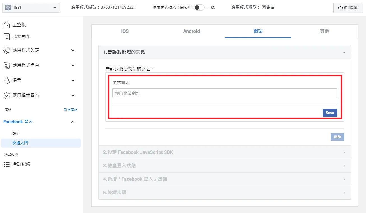Select the 網站 tab
This screenshot has width=366, height=213.
pos(258,31)
